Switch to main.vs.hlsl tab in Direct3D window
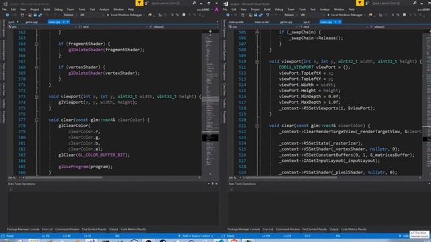431x242 pixels. pos(262,22)
